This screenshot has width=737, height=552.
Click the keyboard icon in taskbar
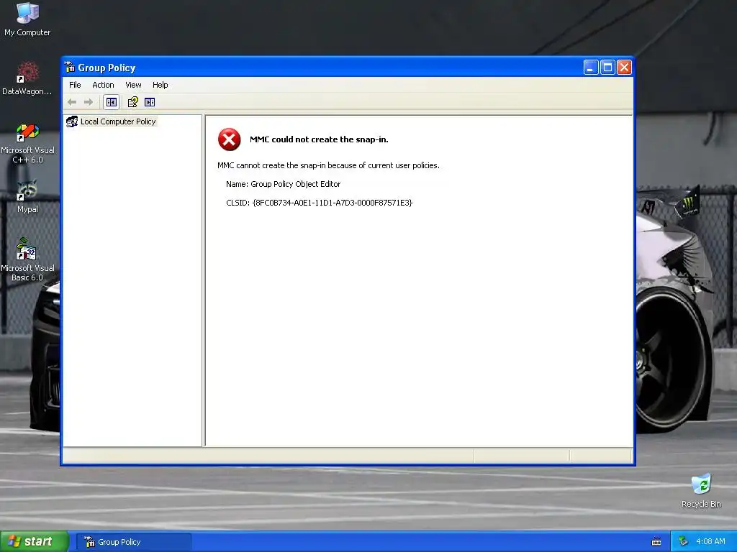point(656,542)
